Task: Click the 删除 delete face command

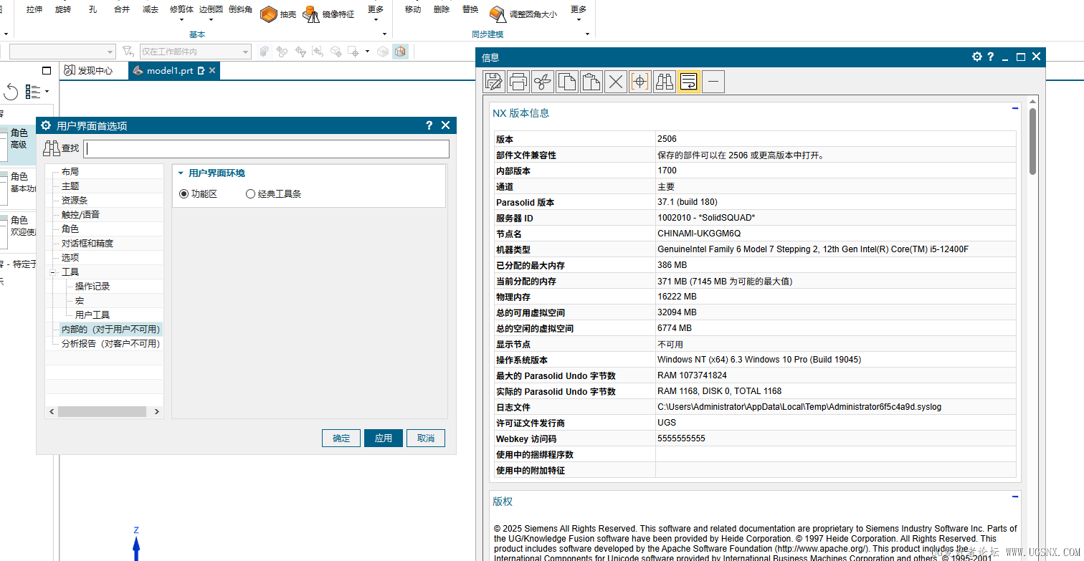Action: point(442,9)
